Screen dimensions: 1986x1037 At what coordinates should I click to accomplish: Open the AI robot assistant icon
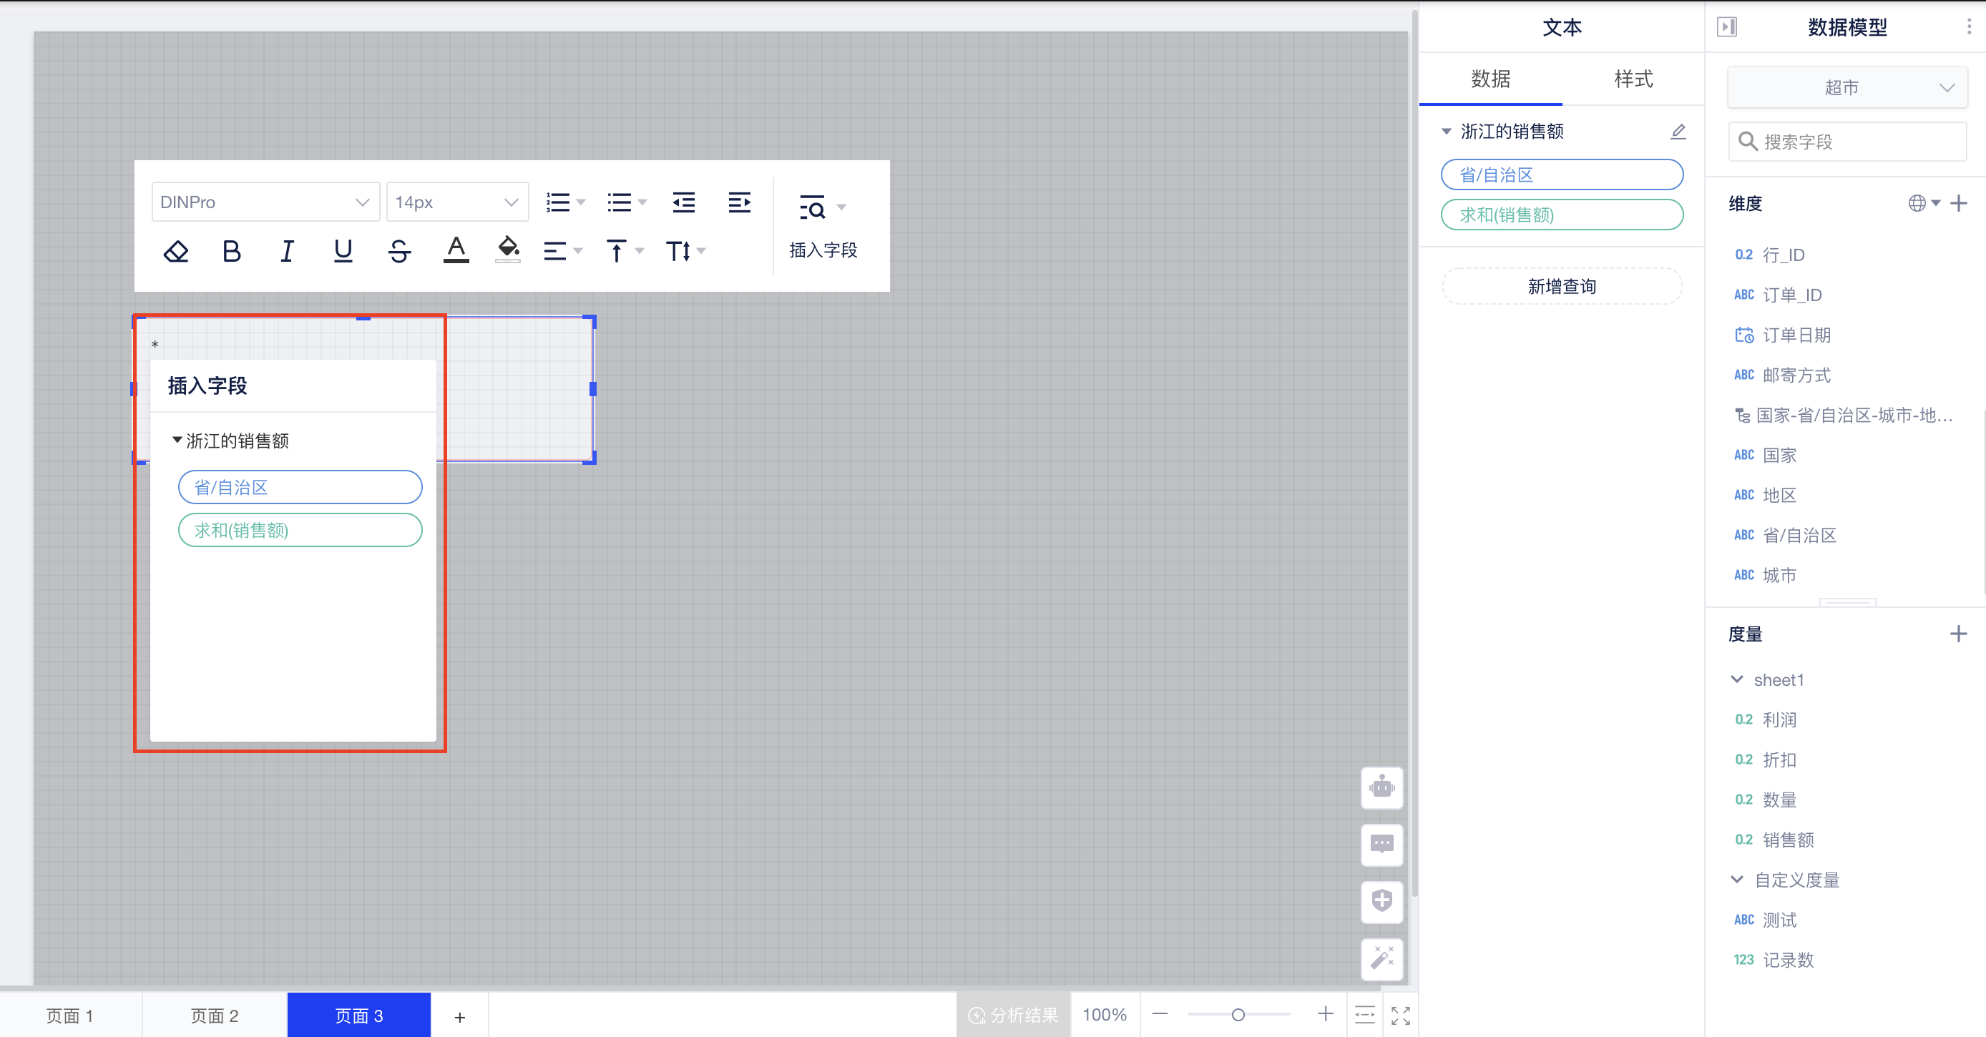(1381, 787)
